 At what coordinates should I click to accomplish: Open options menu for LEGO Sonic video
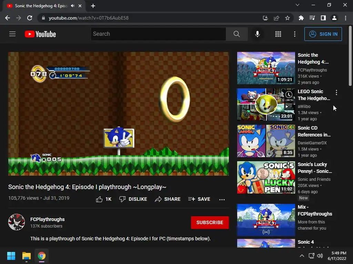[336, 92]
